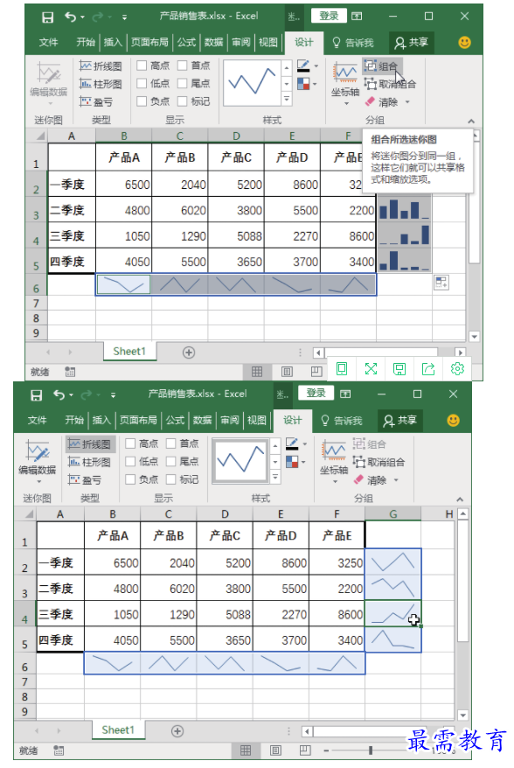Click smiley feedback icon in top window

(x=464, y=43)
